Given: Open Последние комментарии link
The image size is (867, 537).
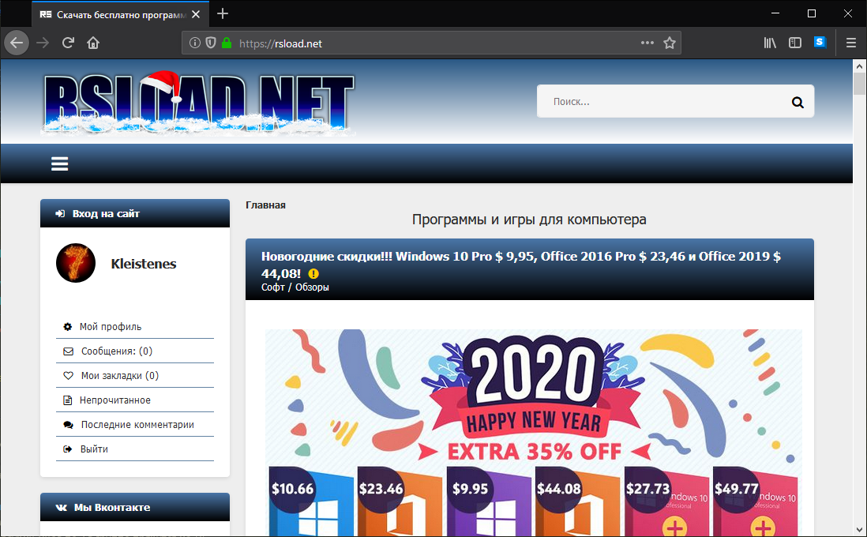Looking at the screenshot, I should pyautogui.click(x=137, y=425).
